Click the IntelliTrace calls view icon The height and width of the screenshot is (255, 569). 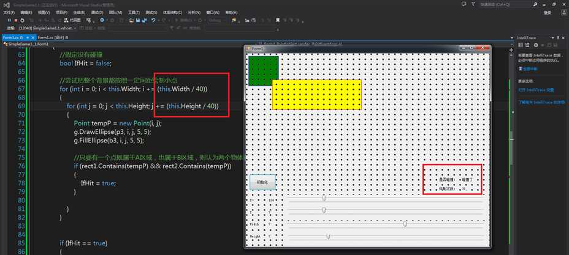point(527,45)
